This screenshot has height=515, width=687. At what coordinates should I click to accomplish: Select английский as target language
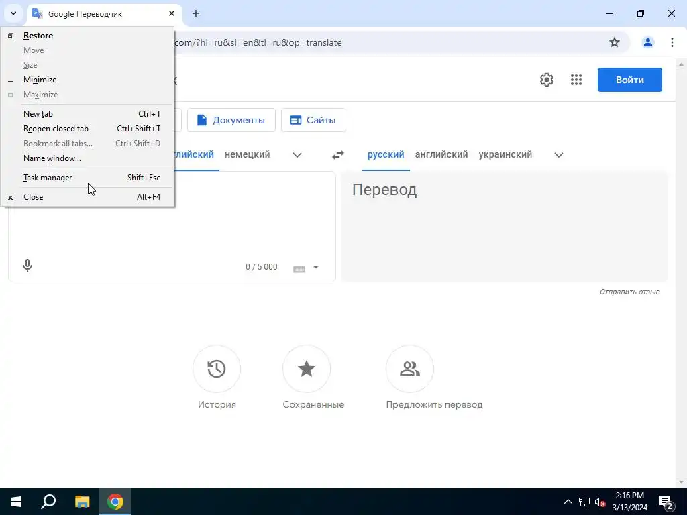click(441, 154)
